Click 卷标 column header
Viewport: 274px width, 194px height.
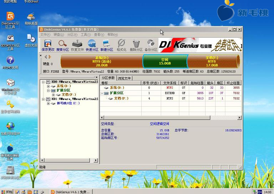121,83
